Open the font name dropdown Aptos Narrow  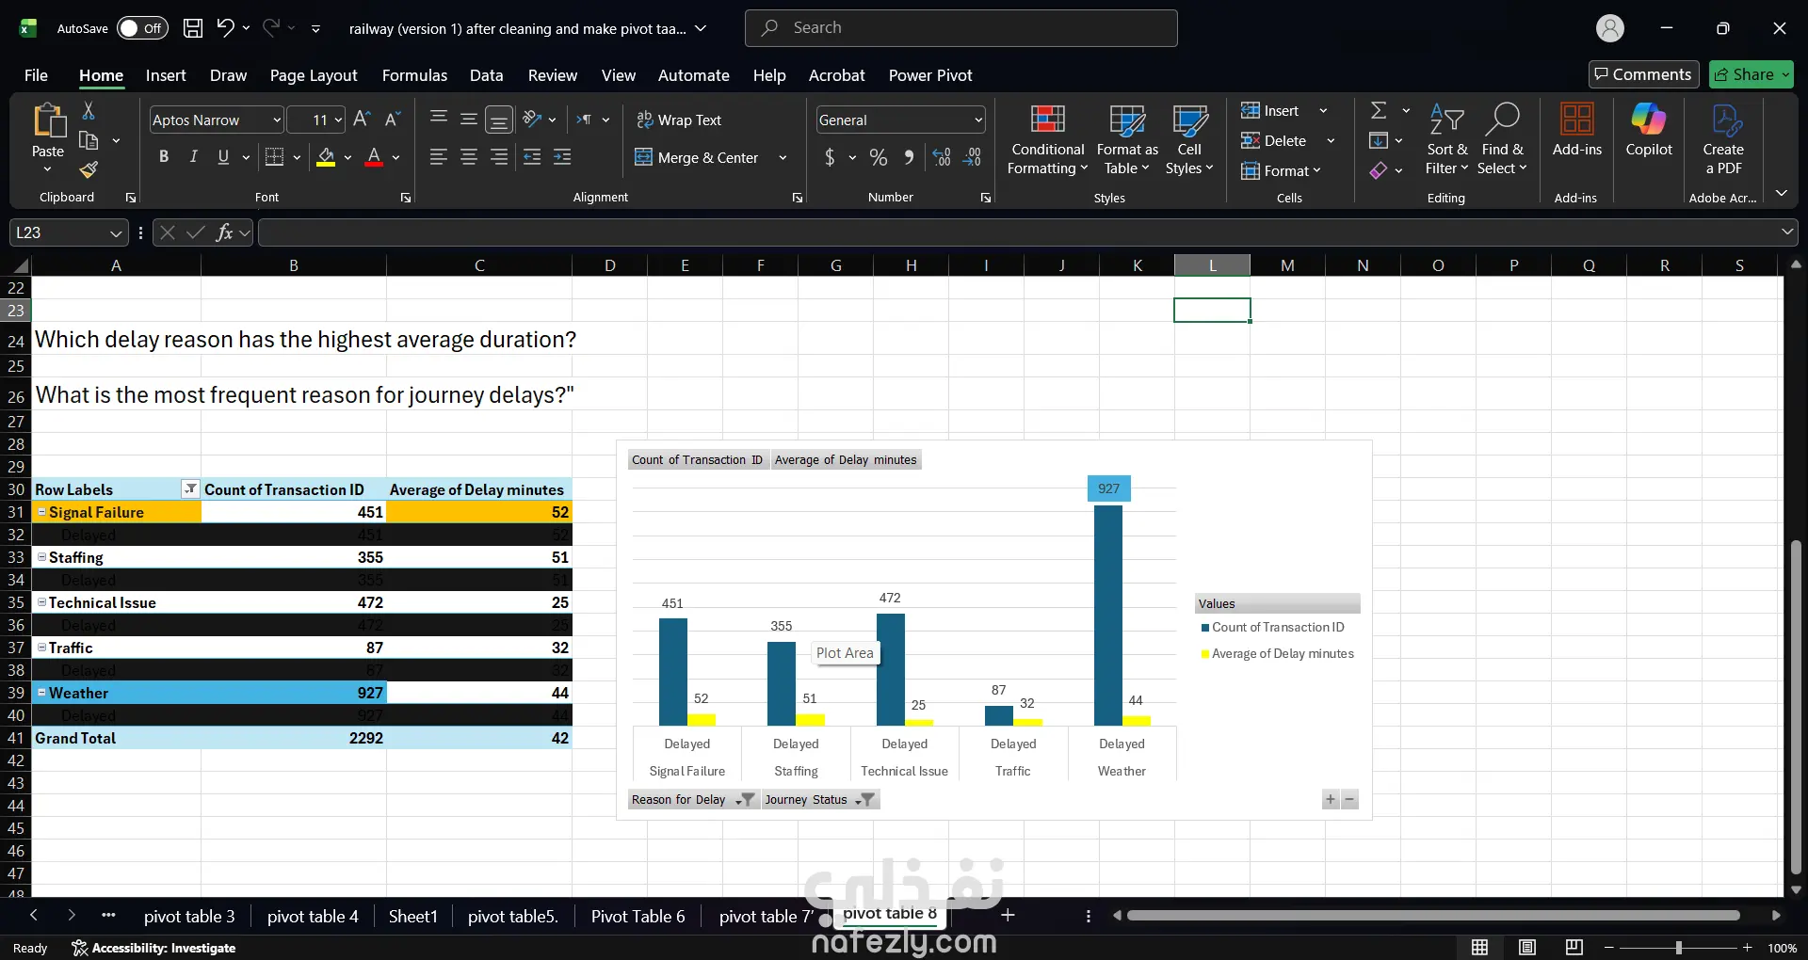coord(277,120)
